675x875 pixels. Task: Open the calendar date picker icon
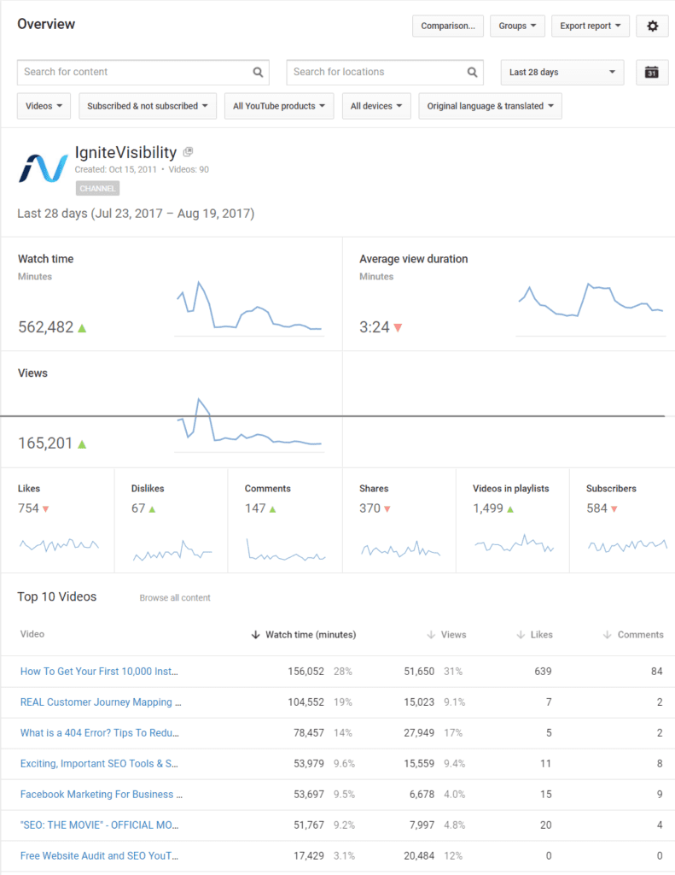click(652, 72)
